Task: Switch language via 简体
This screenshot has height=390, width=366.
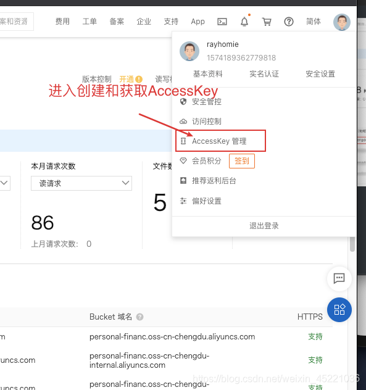Action: pyautogui.click(x=314, y=22)
